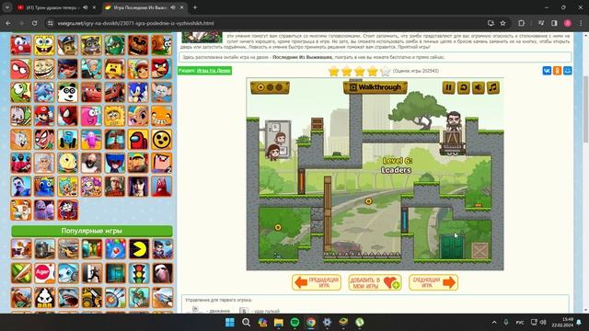Open the Lego yellow face games icon

coord(114,69)
